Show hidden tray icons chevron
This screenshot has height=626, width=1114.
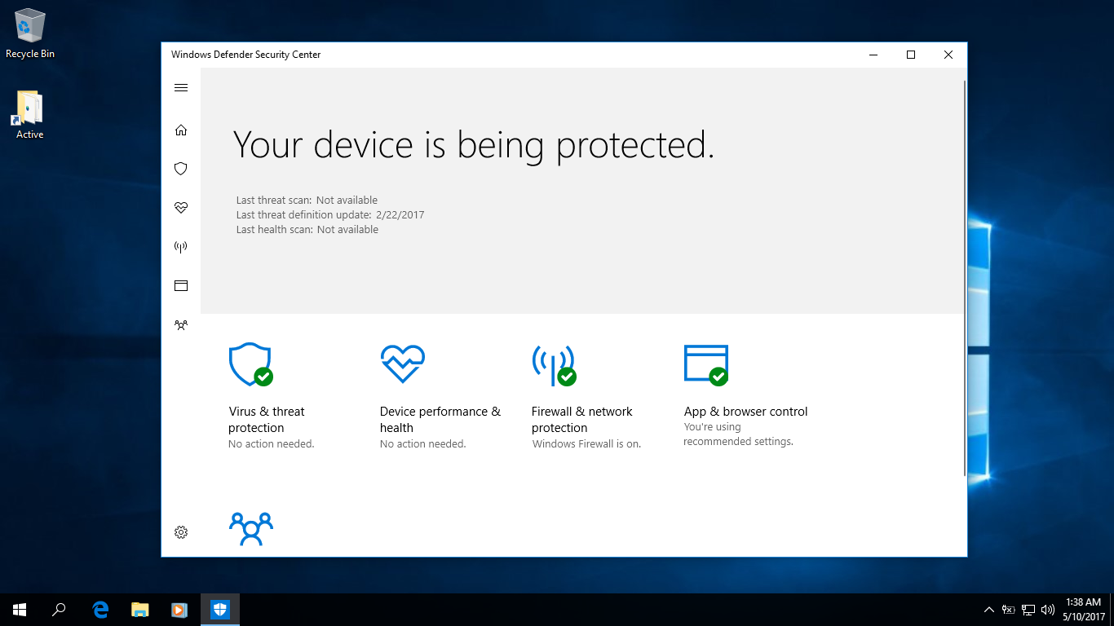click(x=989, y=610)
